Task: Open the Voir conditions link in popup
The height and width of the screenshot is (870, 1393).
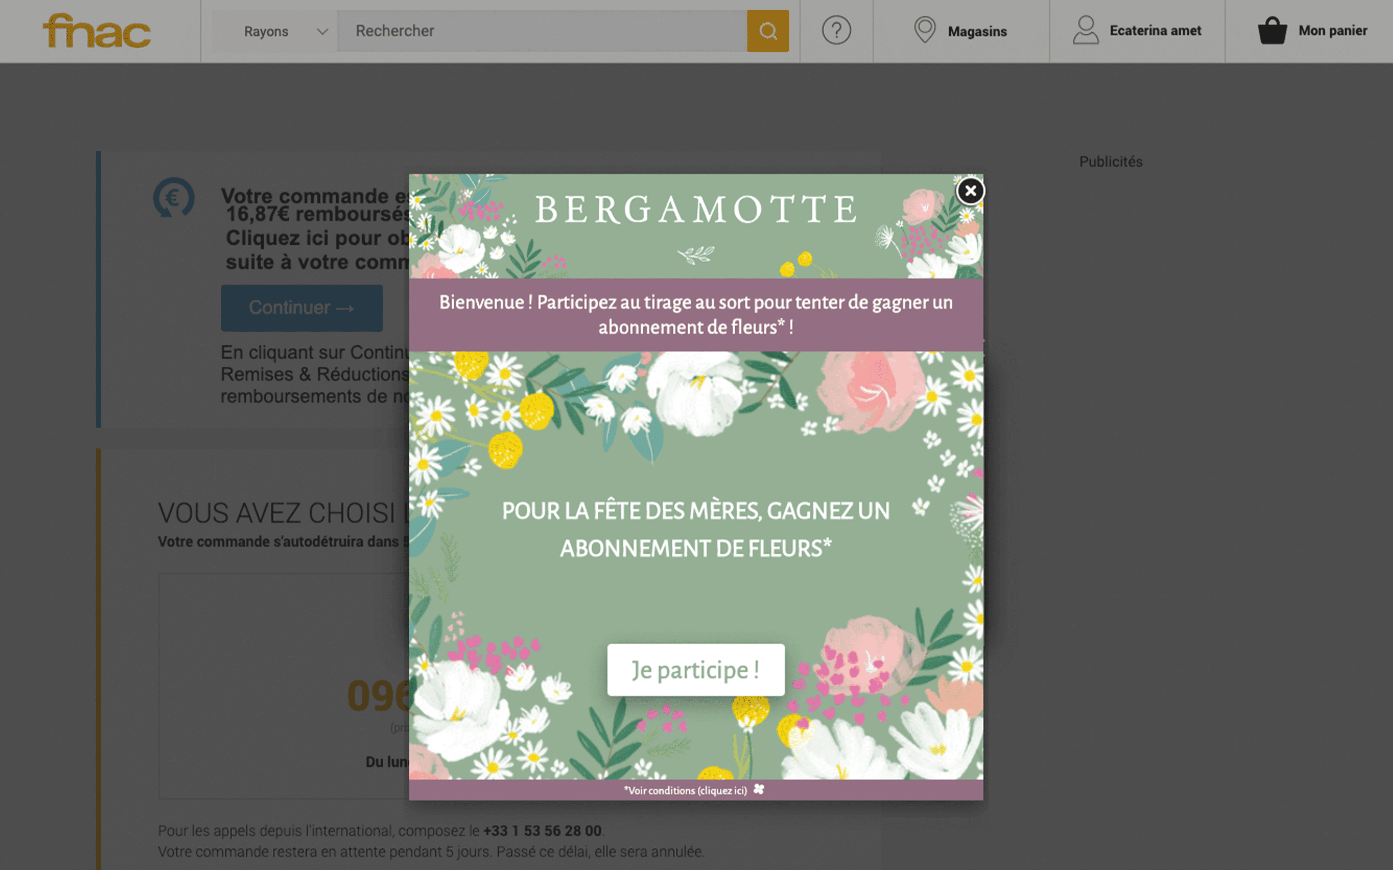Action: pos(685,791)
